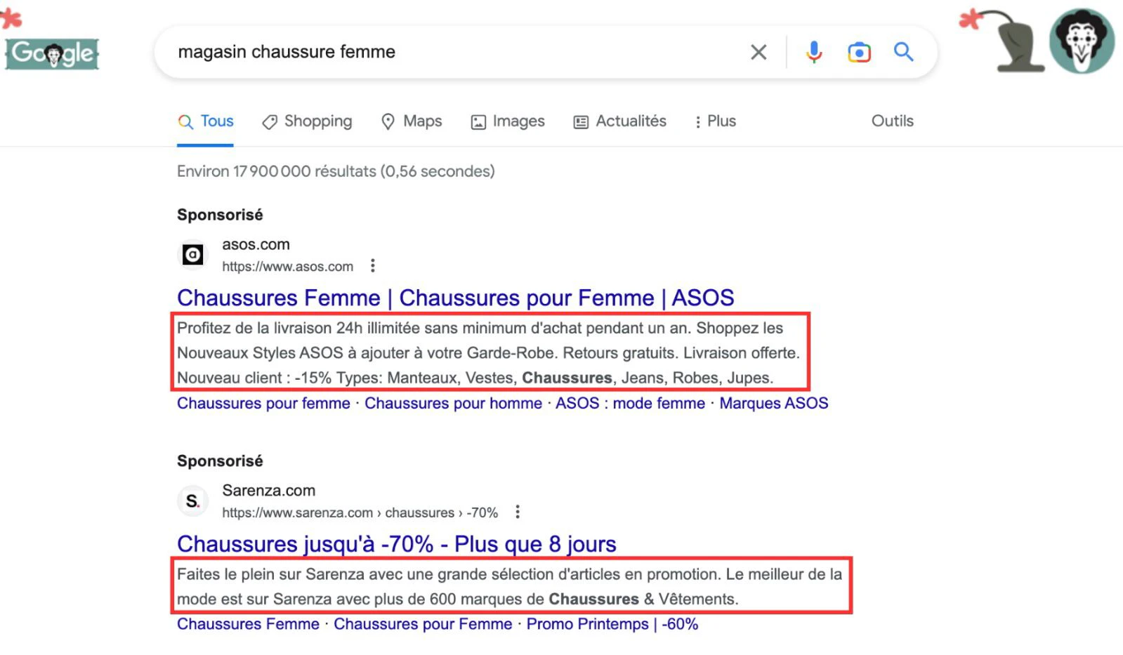
Task: Open the Chaussures Femme ASOS ad title
Action: [456, 298]
